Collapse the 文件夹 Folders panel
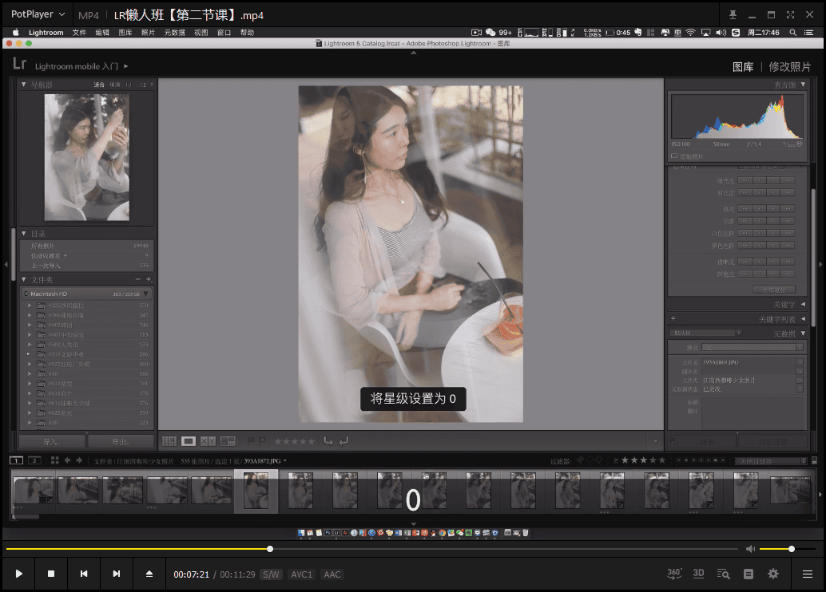 (24, 279)
